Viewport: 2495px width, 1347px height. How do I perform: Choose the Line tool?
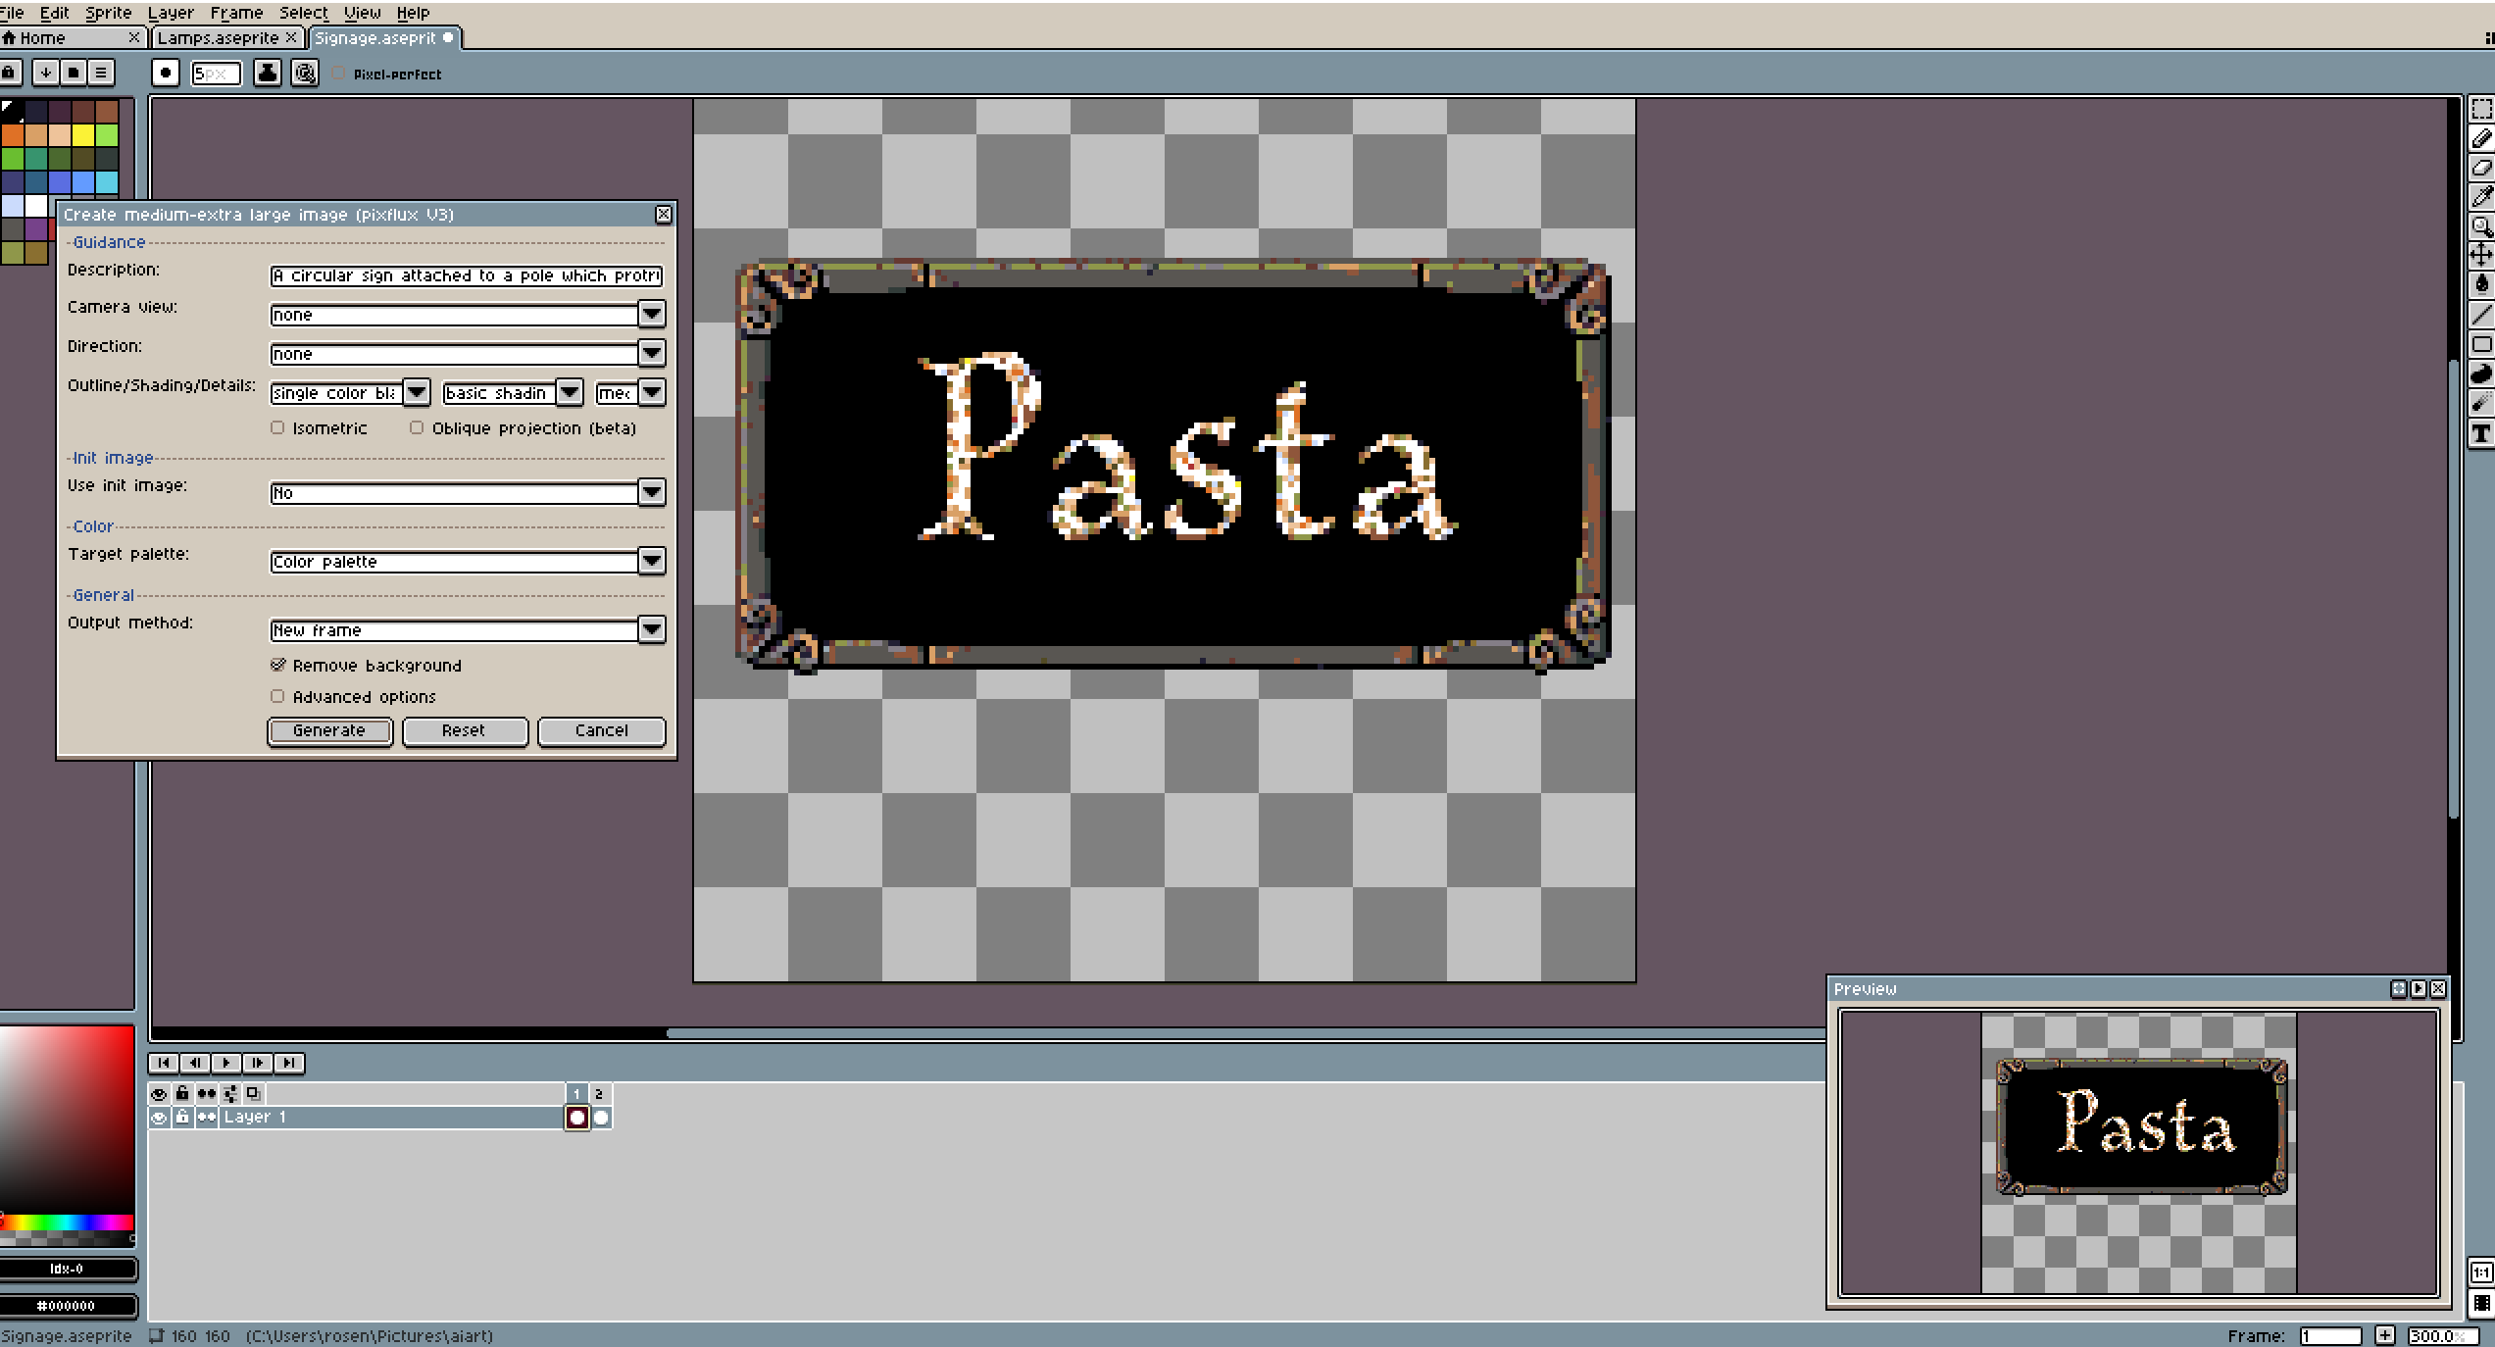(2481, 315)
